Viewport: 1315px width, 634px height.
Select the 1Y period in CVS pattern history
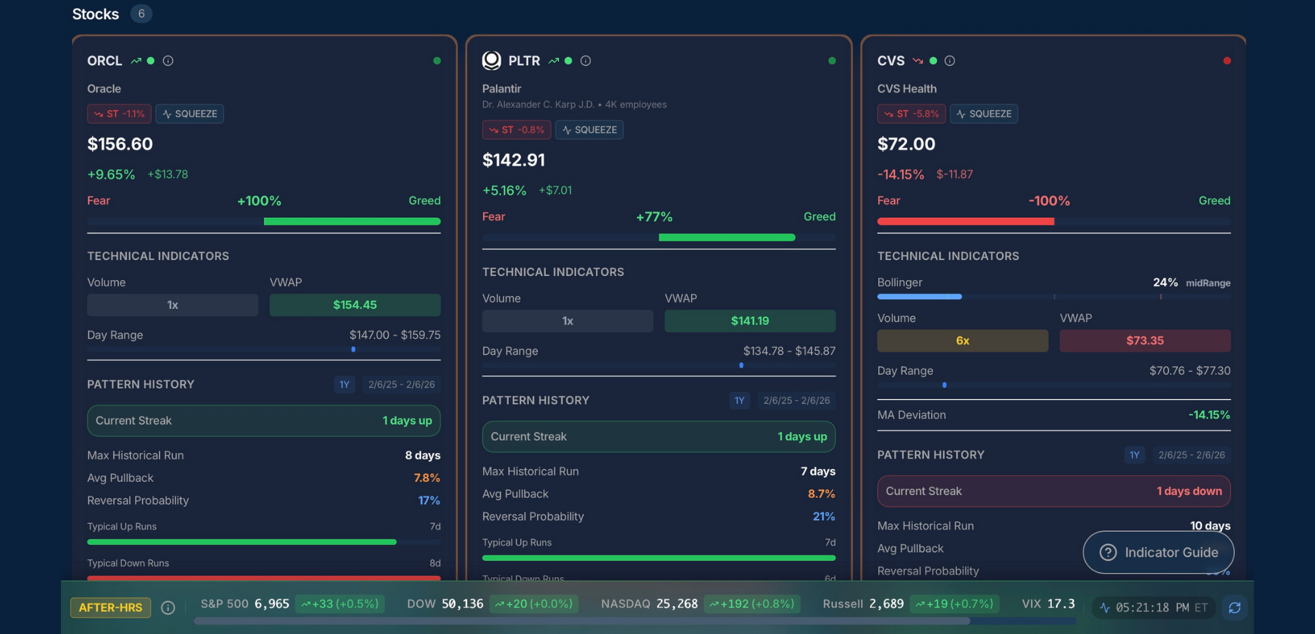(1134, 455)
